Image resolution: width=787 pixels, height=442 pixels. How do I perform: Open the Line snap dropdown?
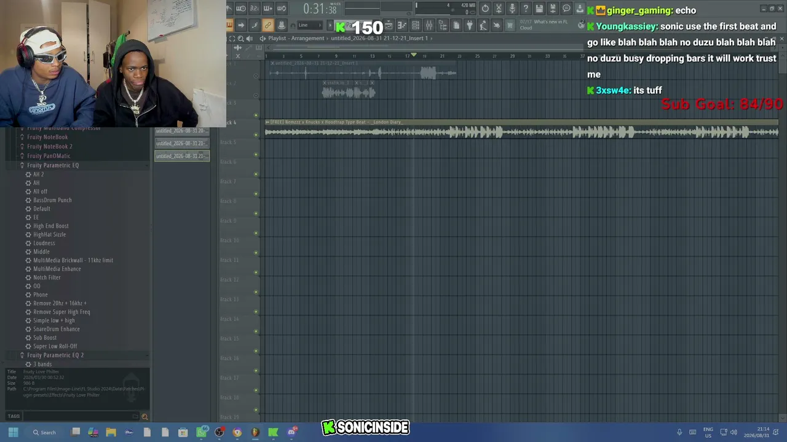(309, 25)
